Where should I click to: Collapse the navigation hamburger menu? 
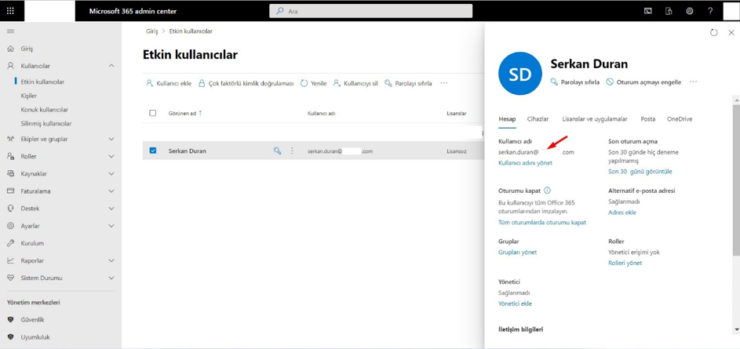click(x=10, y=31)
